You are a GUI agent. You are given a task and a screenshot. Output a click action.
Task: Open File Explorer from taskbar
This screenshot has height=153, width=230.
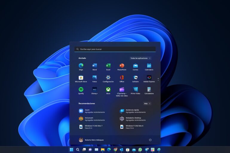click(x=103, y=150)
